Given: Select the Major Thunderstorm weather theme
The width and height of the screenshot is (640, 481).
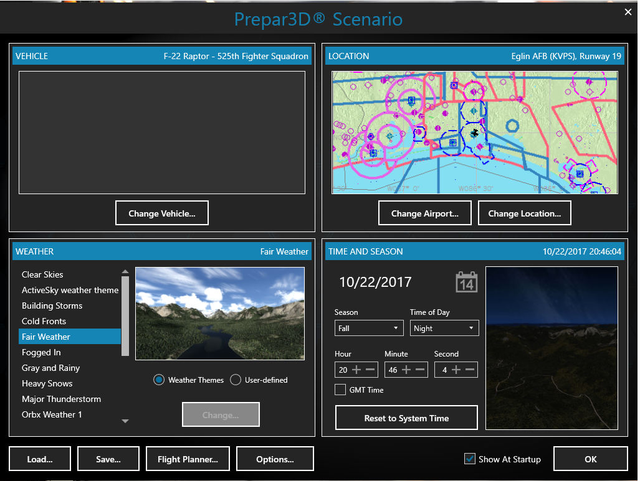Looking at the screenshot, I should pos(61,399).
